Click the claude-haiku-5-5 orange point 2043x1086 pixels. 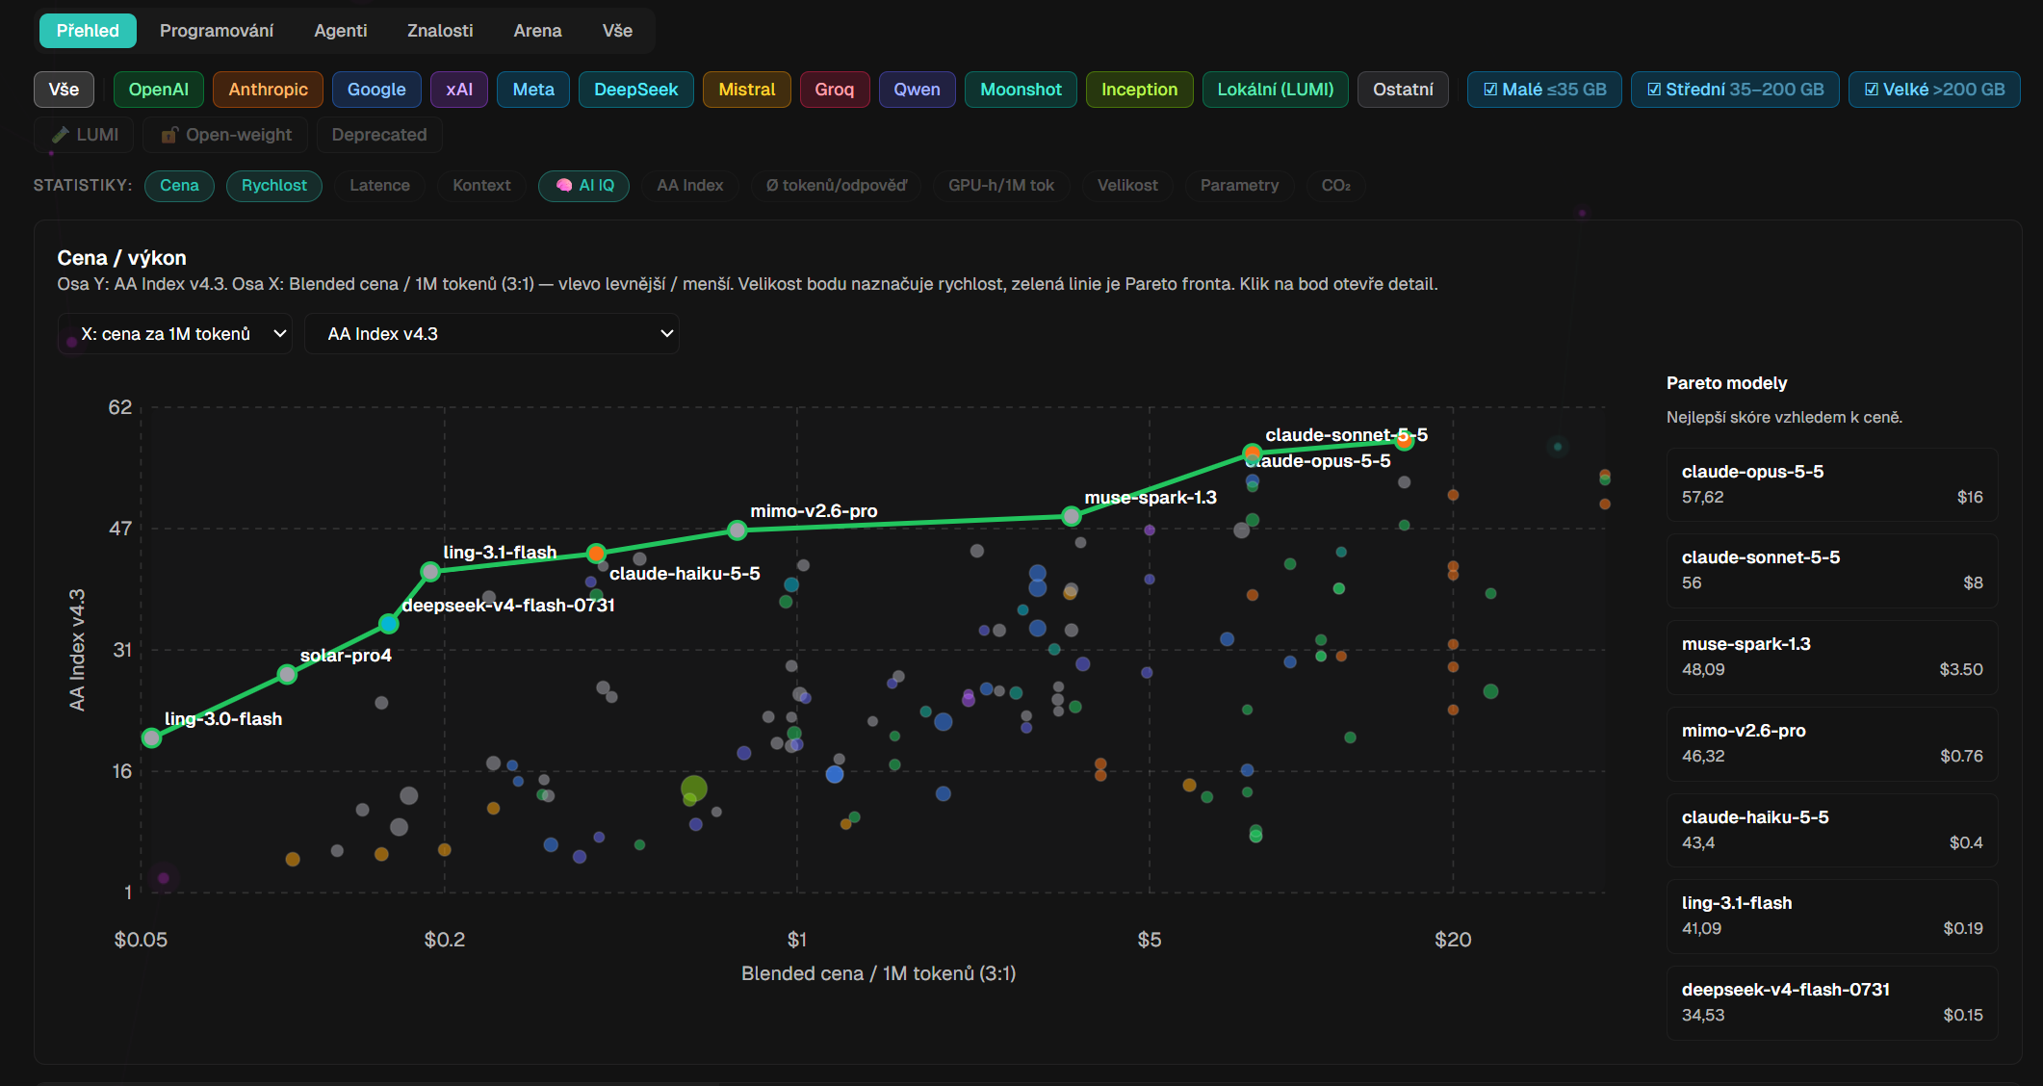tap(597, 553)
